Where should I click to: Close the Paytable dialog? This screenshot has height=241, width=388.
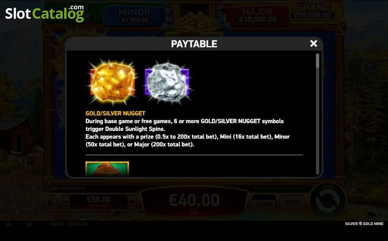[x=313, y=44]
